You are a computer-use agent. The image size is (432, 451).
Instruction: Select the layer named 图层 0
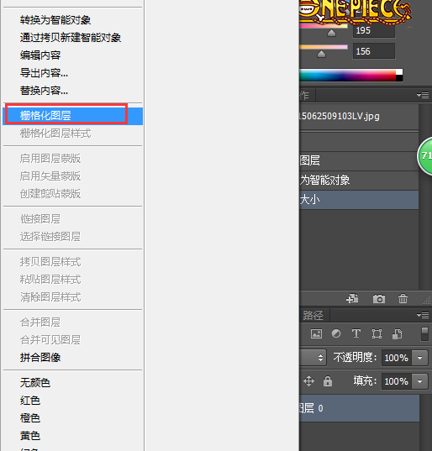coord(359,408)
